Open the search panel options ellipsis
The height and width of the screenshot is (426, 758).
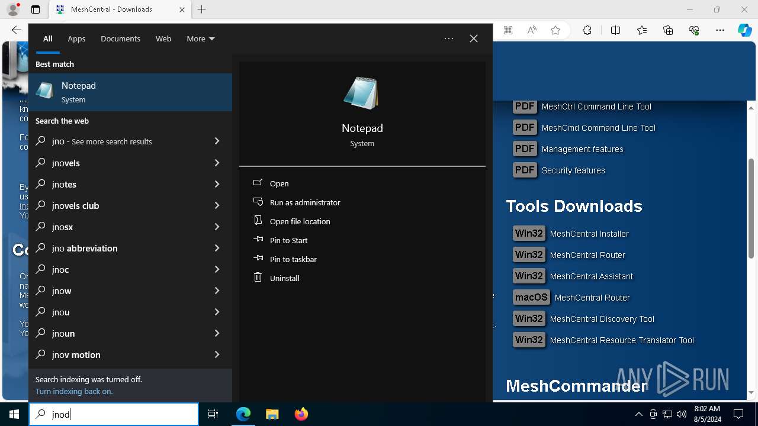coord(449,38)
